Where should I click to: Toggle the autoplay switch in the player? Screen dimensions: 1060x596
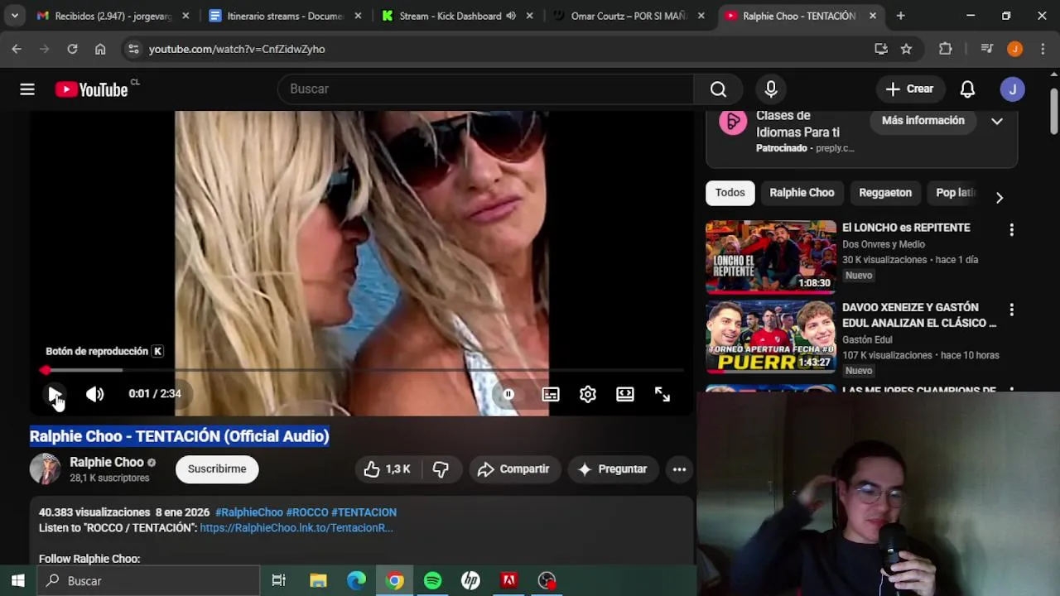point(508,394)
